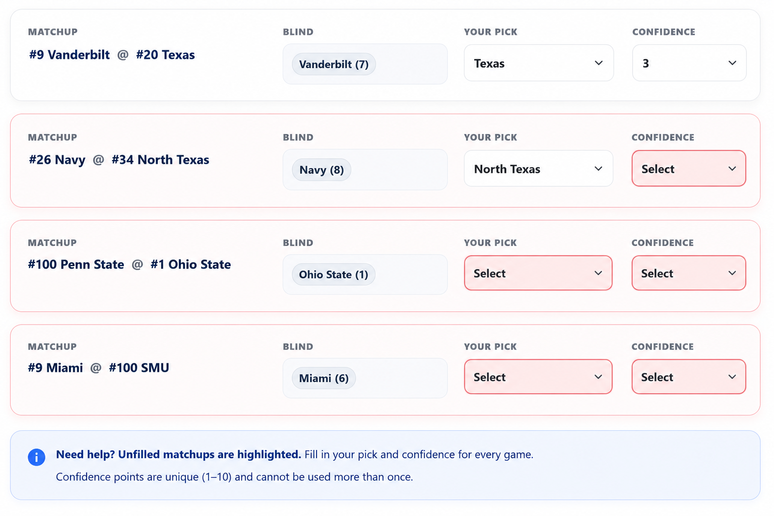Open the North Texas pick dropdown

pos(538,168)
